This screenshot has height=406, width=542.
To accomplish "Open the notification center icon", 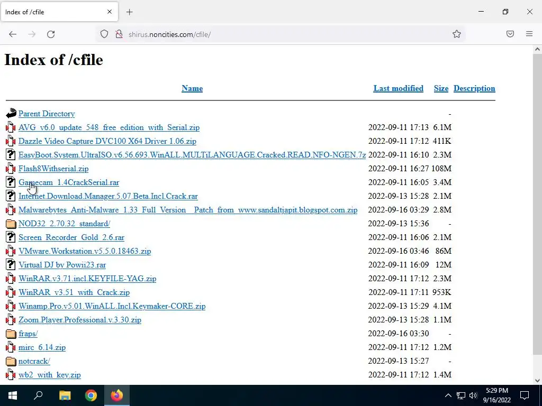I will pyautogui.click(x=525, y=395).
